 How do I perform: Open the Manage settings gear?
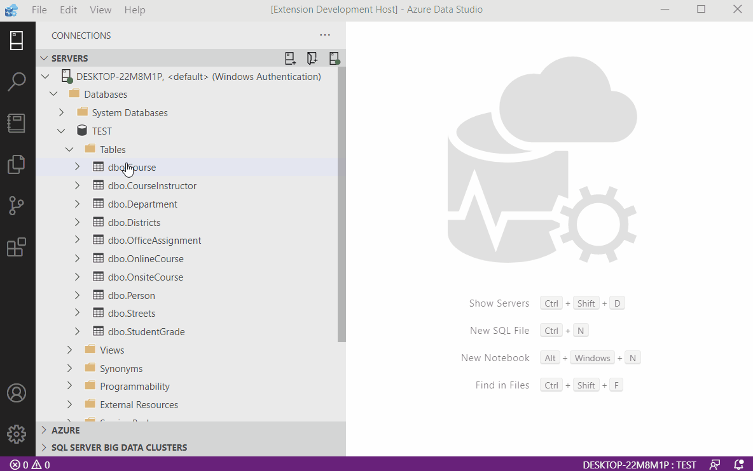click(17, 434)
